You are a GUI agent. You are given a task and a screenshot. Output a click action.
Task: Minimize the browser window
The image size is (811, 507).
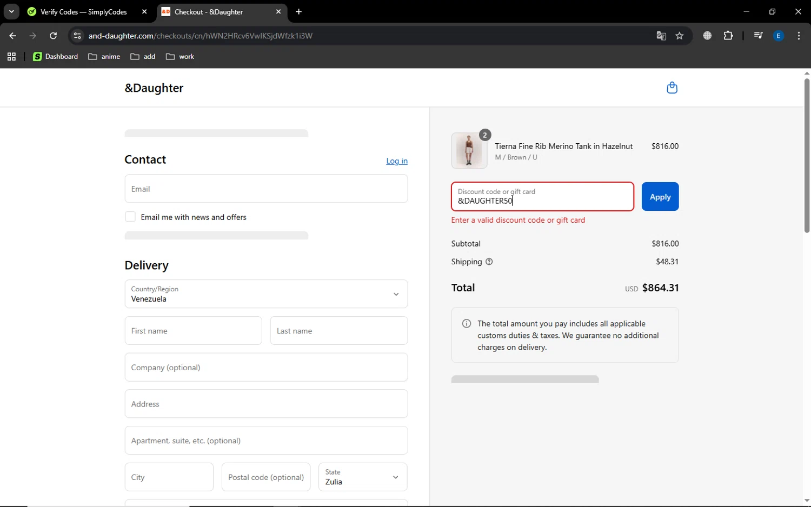[x=746, y=11]
